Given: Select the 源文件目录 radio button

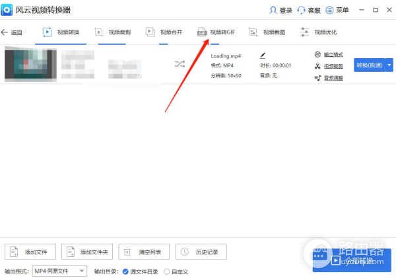Looking at the screenshot, I should [125, 271].
